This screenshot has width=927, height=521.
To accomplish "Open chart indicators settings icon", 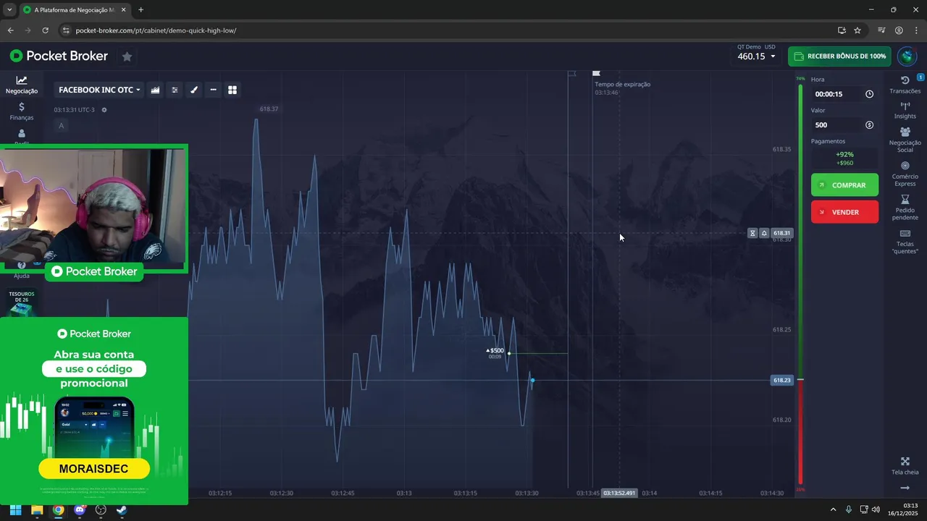I will tap(175, 90).
